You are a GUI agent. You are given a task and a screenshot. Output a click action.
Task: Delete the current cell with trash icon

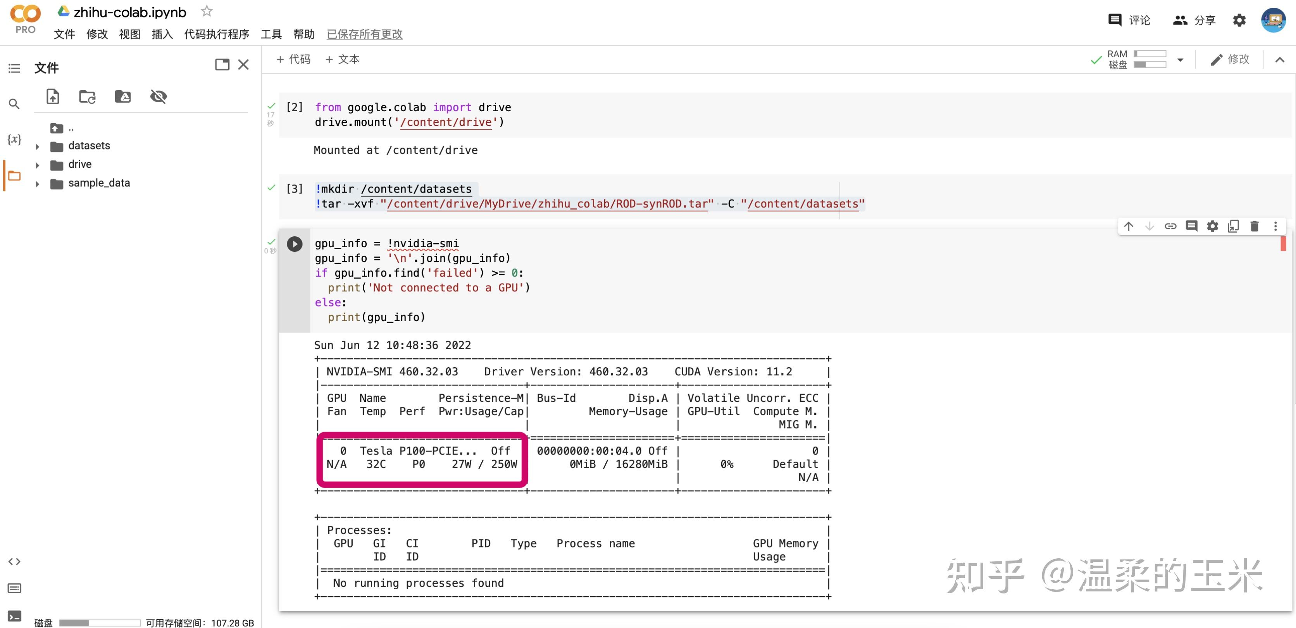(1254, 226)
